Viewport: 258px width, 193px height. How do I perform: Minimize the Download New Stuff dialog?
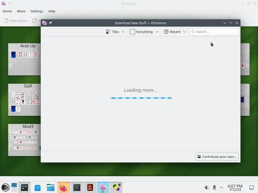coord(224,23)
